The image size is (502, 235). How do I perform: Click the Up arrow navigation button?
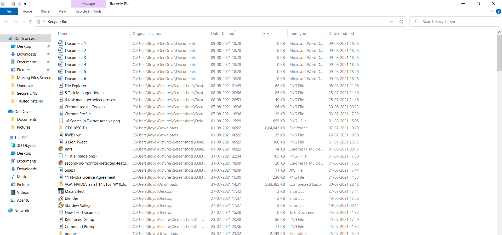coord(31,22)
